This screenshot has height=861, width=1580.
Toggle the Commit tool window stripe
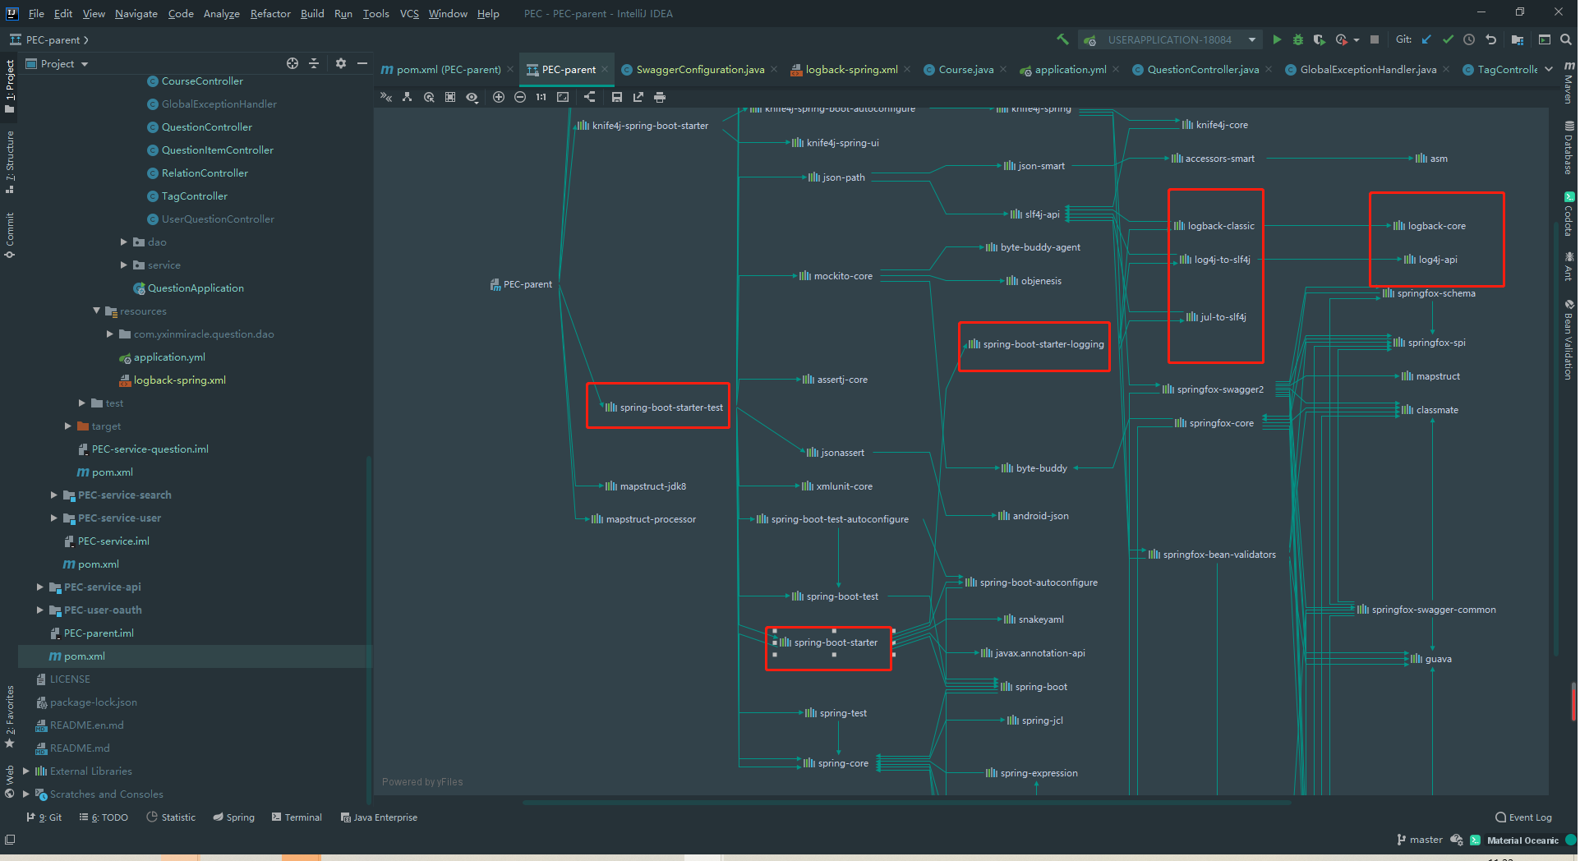(9, 235)
